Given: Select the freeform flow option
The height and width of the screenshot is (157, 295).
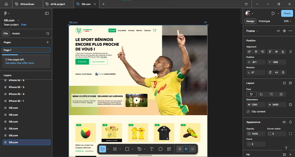Looking at the screenshot, I should tap(252, 94).
